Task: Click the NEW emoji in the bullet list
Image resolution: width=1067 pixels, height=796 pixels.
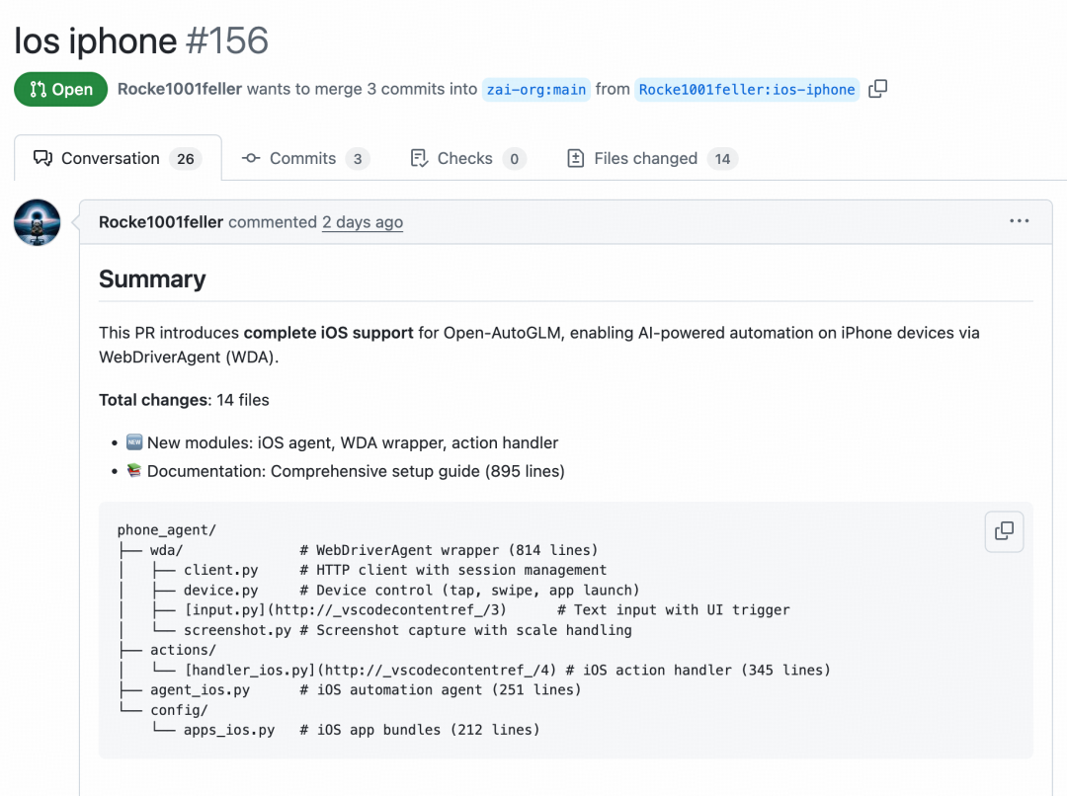Action: [134, 442]
